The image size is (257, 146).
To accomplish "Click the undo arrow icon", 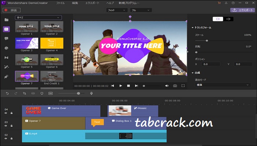I will coord(7,93).
